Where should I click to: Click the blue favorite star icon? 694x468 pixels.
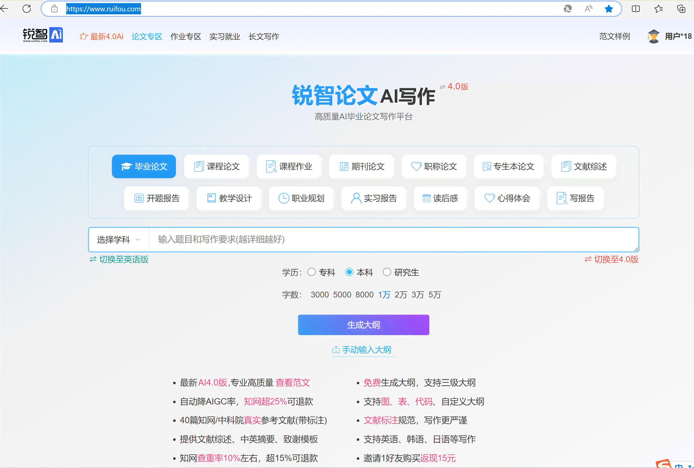tap(609, 9)
